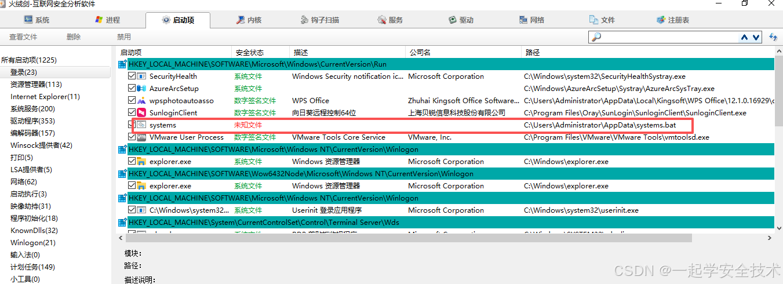The image size is (783, 284).
Task: Toggle the VMware User Process checkbox
Action: coord(132,137)
